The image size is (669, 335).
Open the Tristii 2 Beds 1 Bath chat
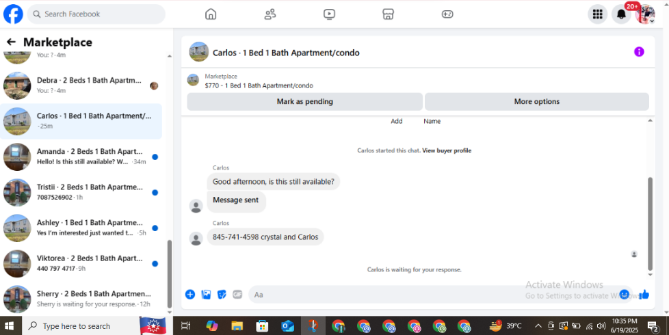coord(81,192)
